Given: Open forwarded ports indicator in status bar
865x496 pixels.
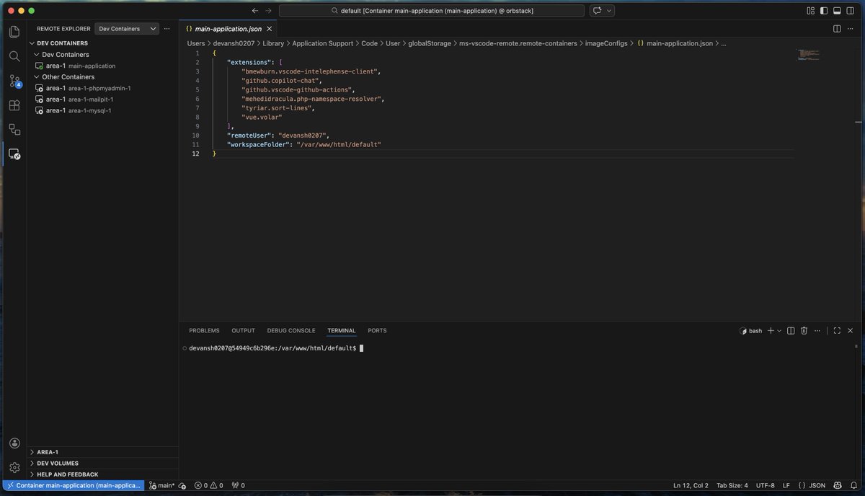Looking at the screenshot, I should (x=238, y=486).
